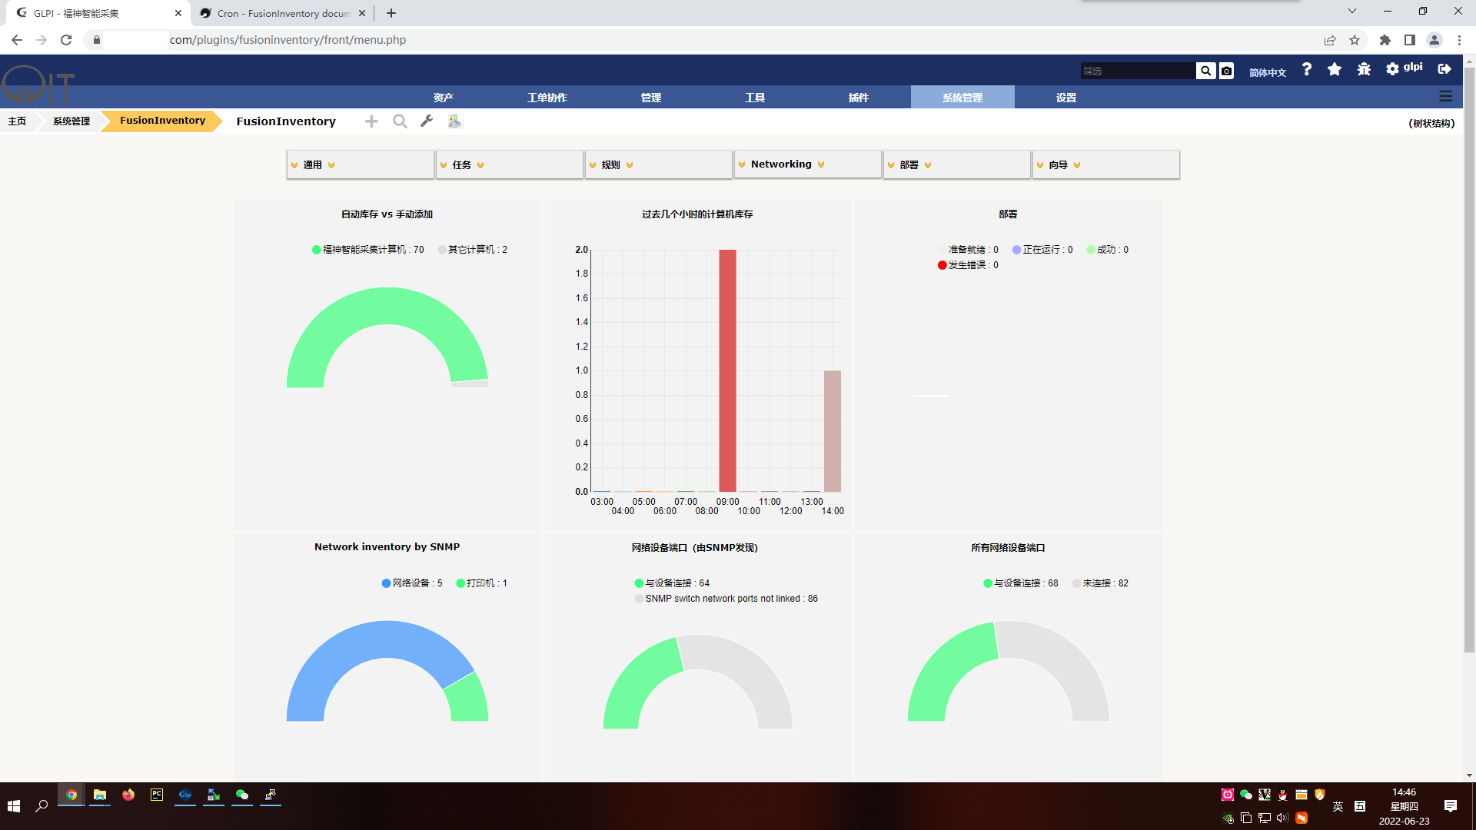Open the 资产 main menu
Viewport: 1476px width, 830px height.
click(444, 98)
